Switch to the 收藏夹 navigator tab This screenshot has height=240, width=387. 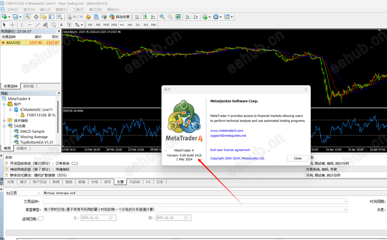pyautogui.click(x=22, y=148)
